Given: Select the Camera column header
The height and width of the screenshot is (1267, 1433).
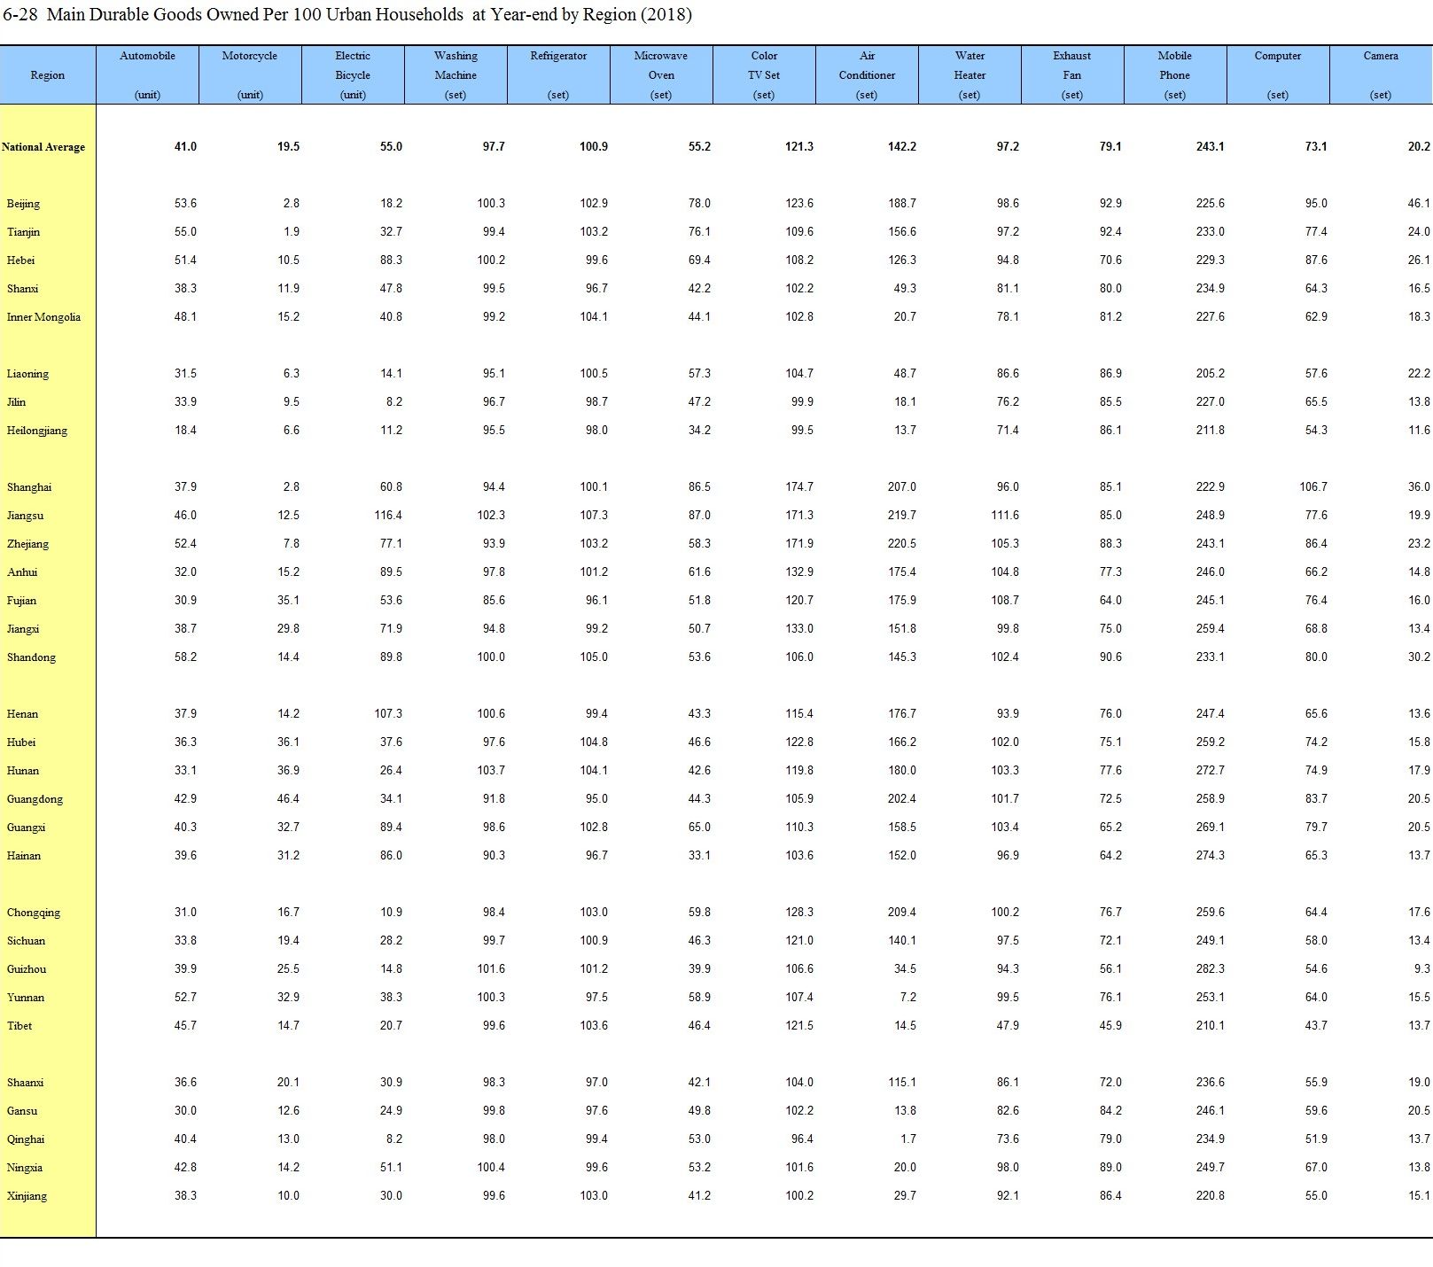Looking at the screenshot, I should (1381, 75).
